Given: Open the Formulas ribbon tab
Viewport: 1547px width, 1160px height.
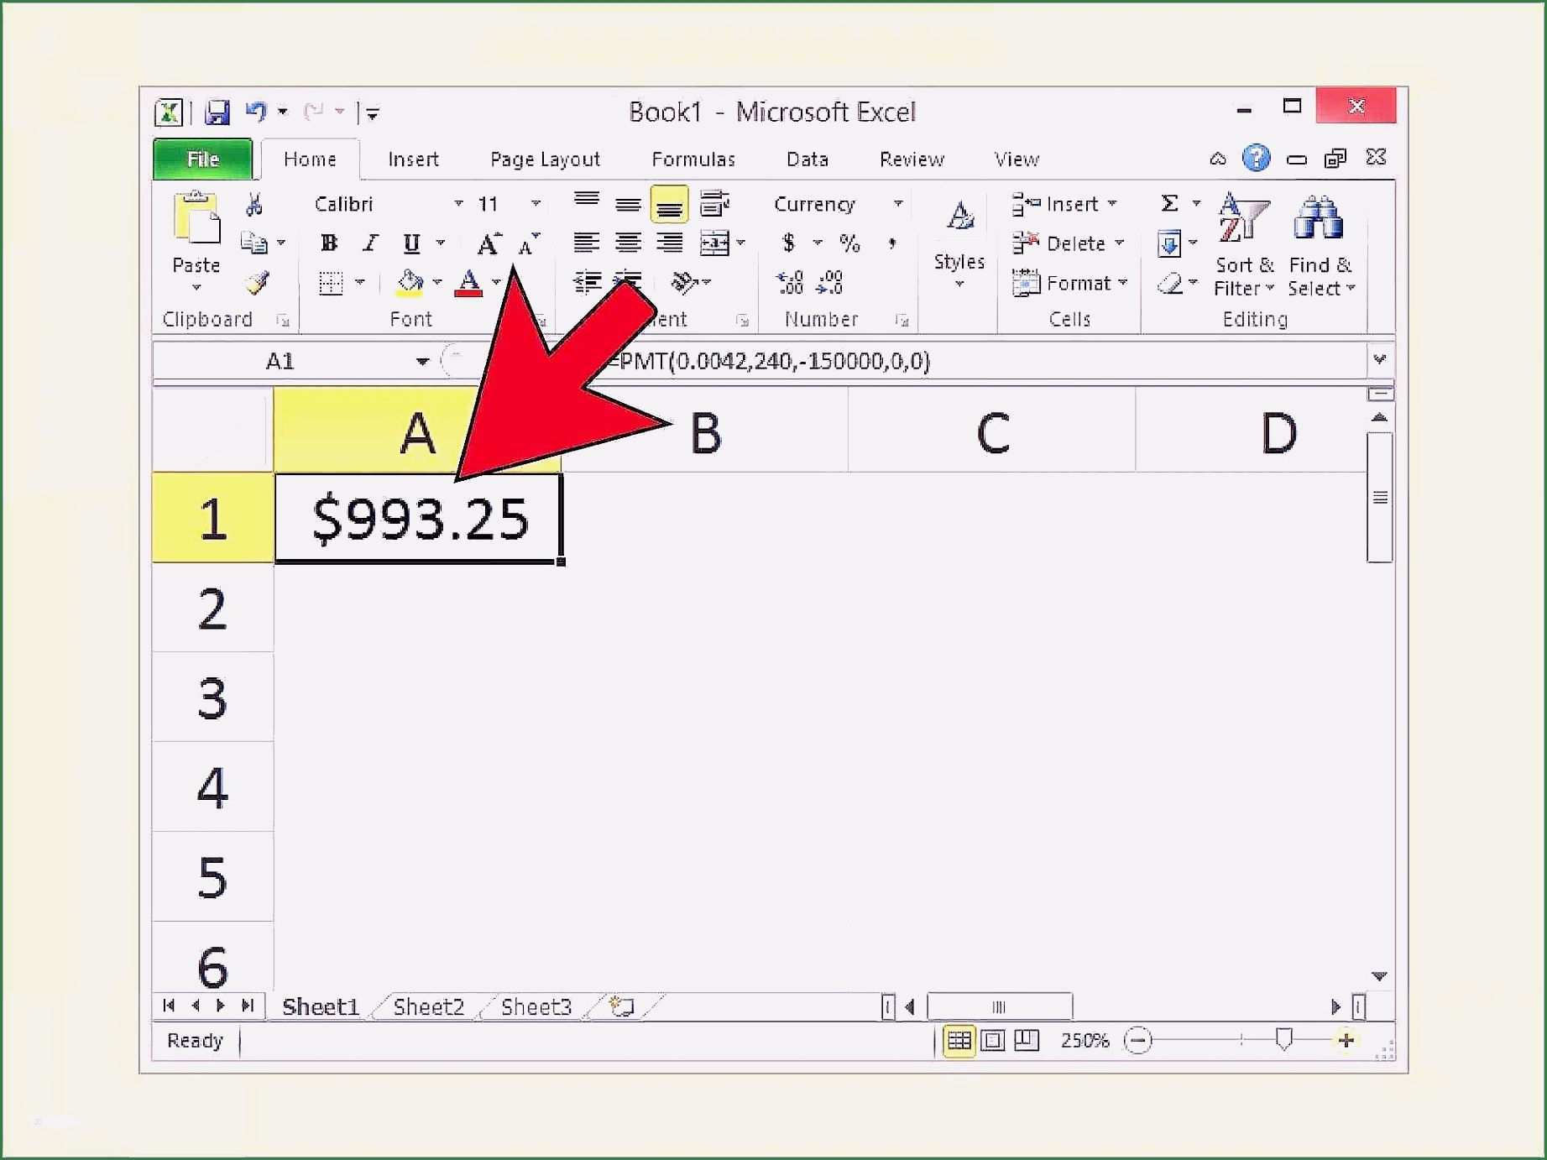Looking at the screenshot, I should (692, 159).
